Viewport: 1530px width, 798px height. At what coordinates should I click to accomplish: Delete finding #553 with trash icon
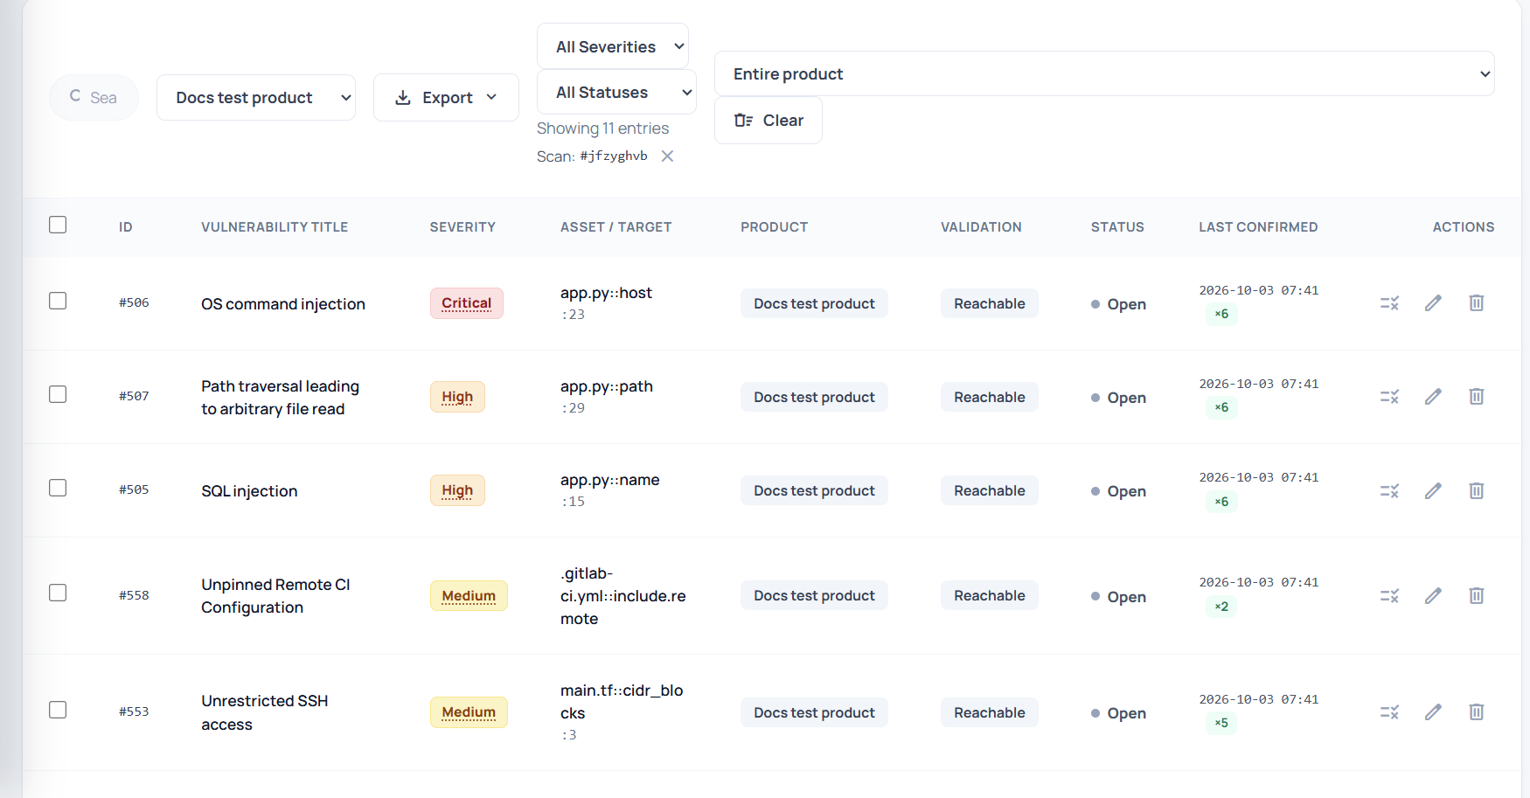(x=1476, y=712)
